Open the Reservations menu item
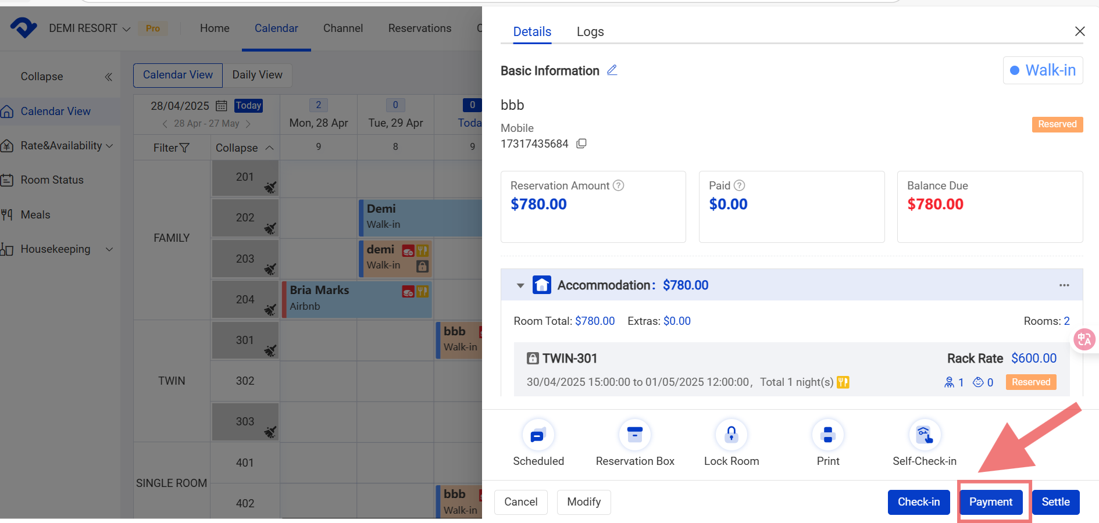The image size is (1099, 523). [420, 28]
